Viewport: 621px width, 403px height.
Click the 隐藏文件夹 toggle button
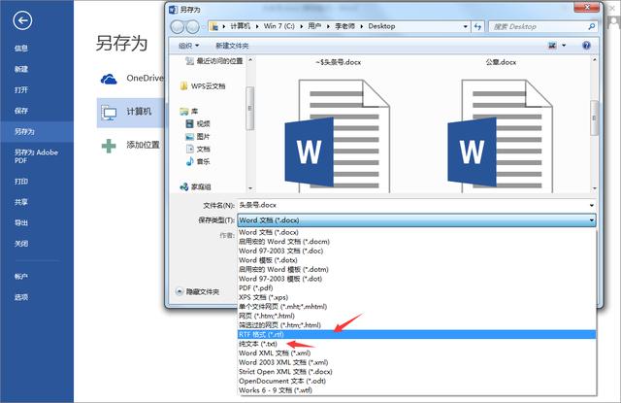click(197, 291)
